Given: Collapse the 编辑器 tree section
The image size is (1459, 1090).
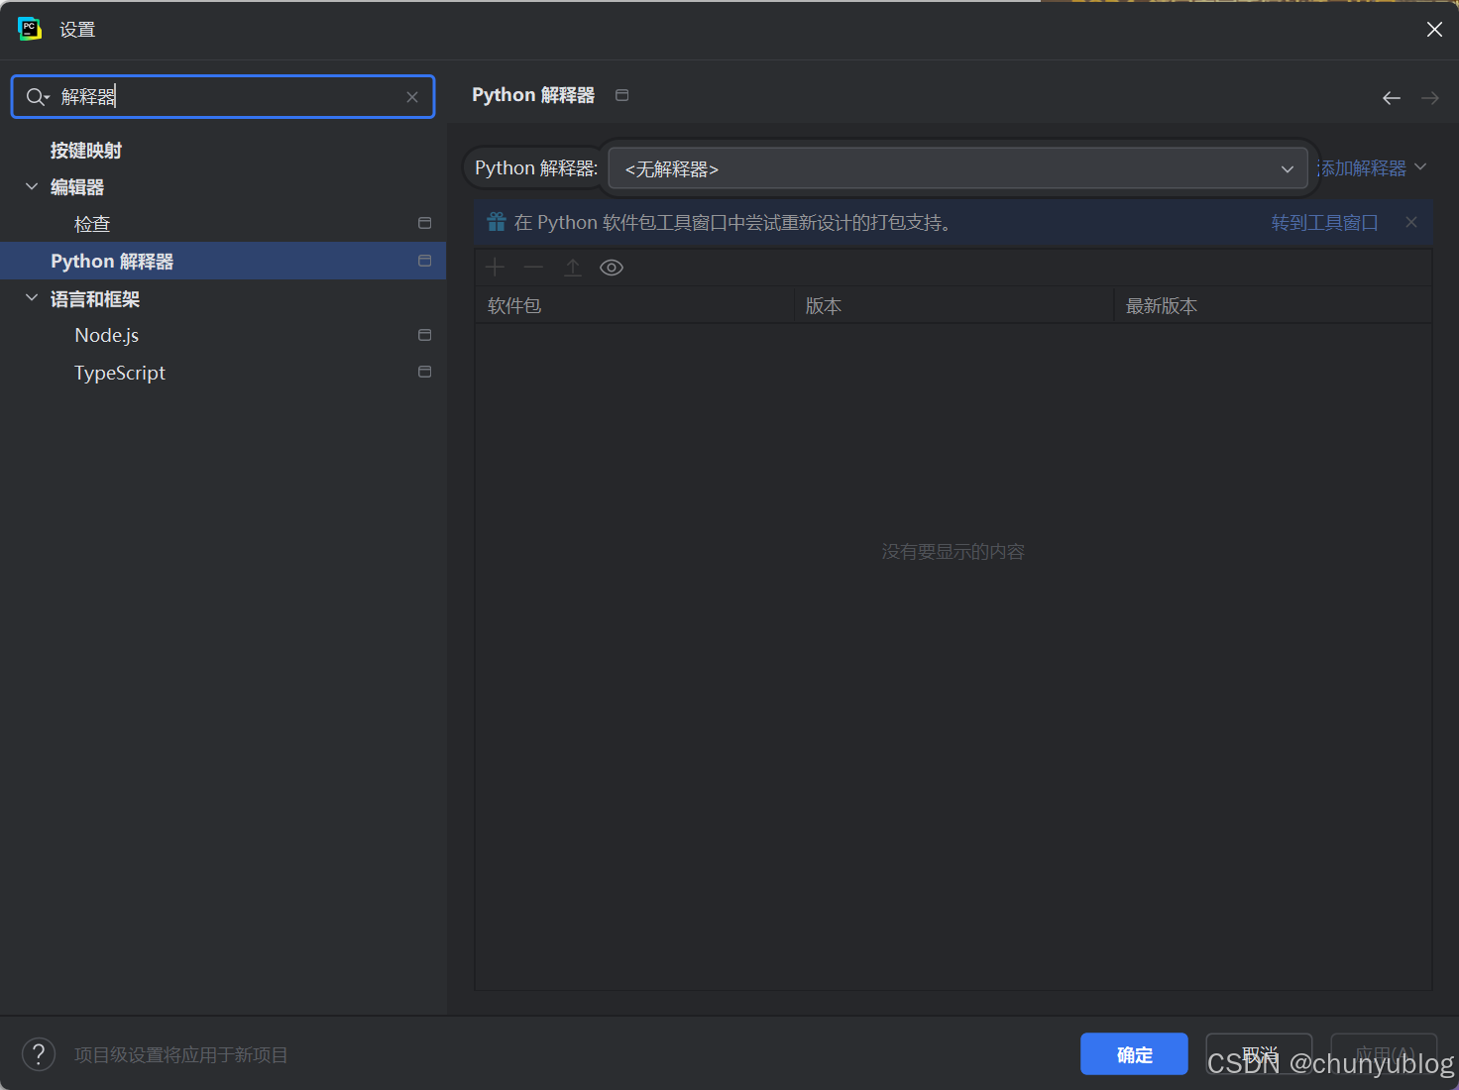Looking at the screenshot, I should coord(32,186).
